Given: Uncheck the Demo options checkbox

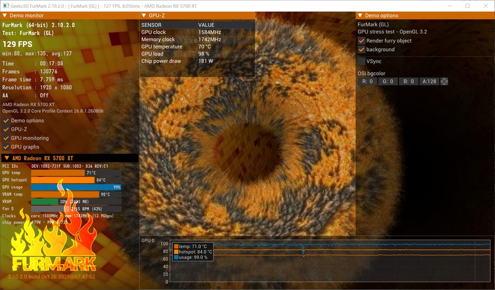Looking at the screenshot, I should tap(6, 120).
